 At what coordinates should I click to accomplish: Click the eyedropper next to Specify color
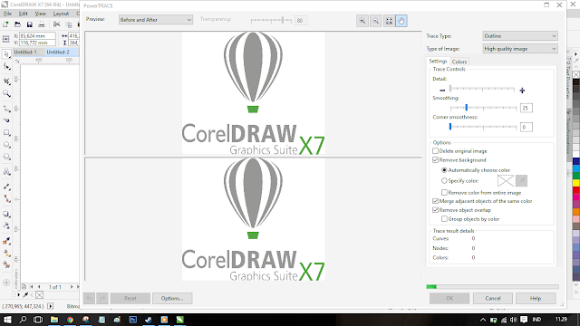coord(521,180)
